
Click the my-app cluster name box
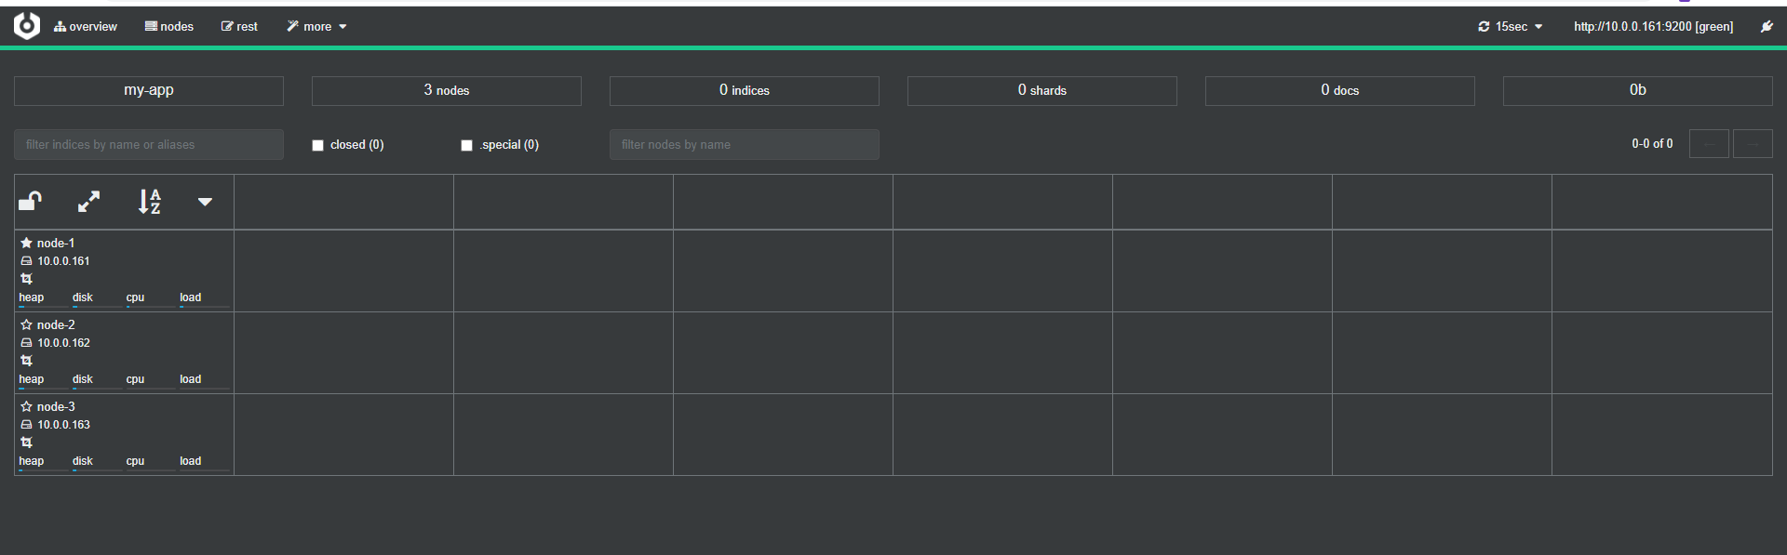click(x=149, y=90)
